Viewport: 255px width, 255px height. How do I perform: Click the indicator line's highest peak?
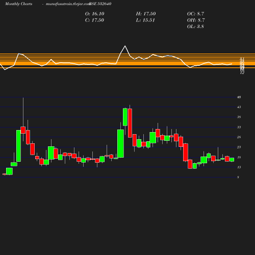point(125,46)
